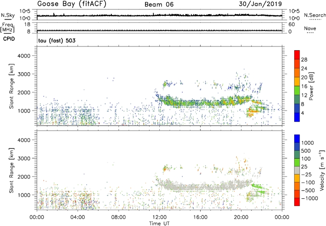Click the red bottom of velocity colorbar
The image size is (326, 226).
click(x=297, y=202)
